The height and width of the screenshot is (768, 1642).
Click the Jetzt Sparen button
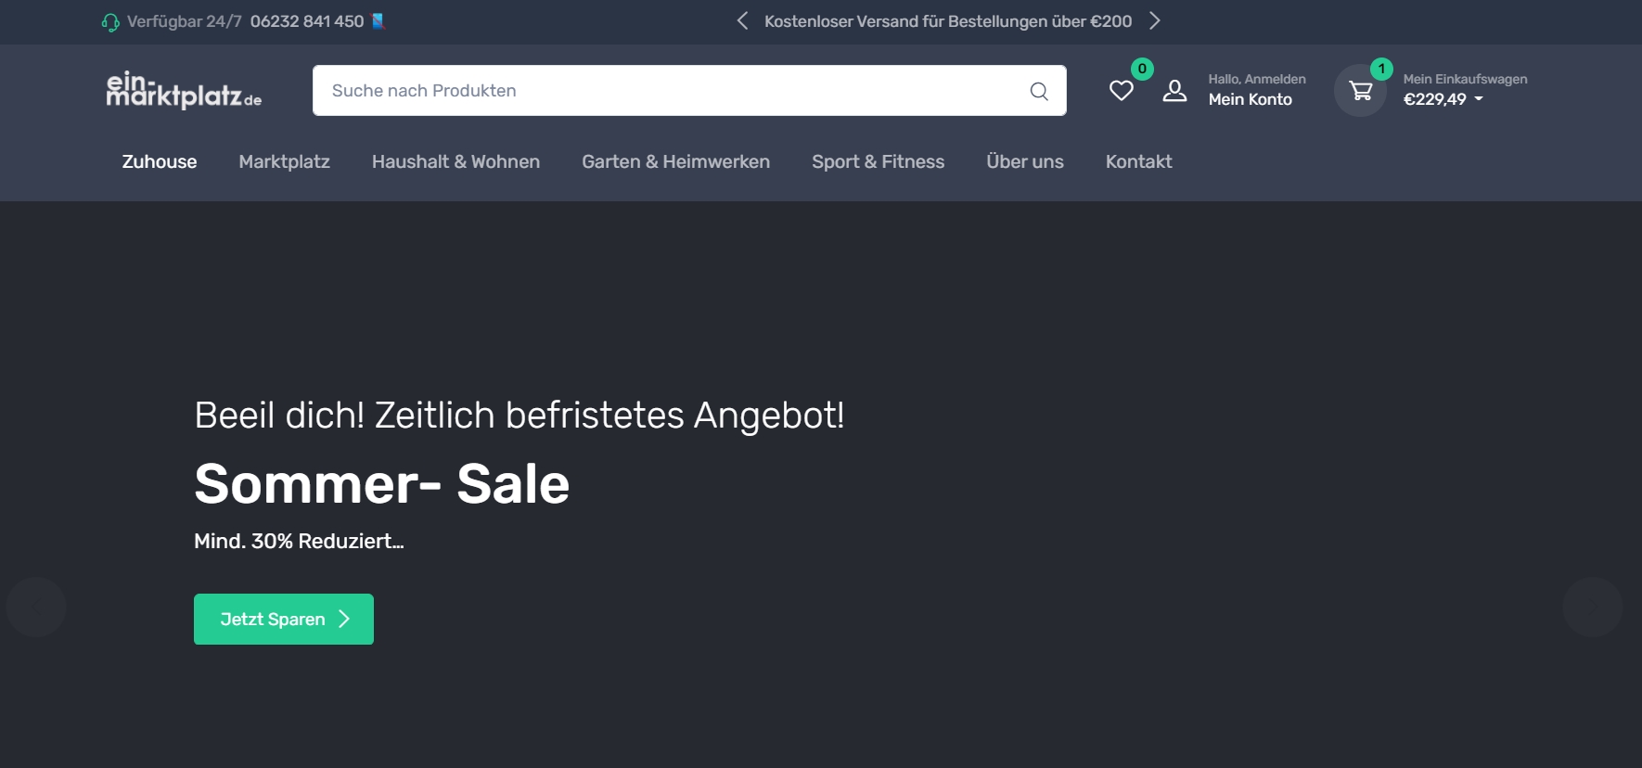(x=284, y=619)
